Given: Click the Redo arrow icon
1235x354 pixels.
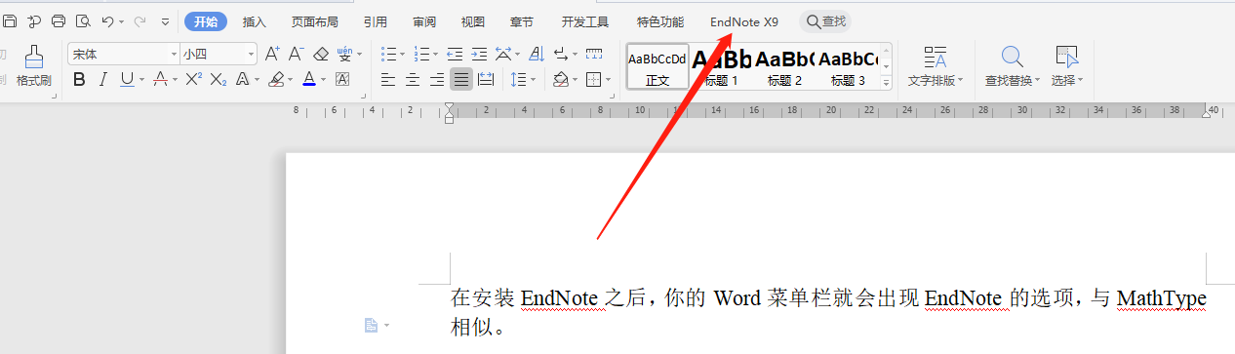Looking at the screenshot, I should tap(139, 20).
